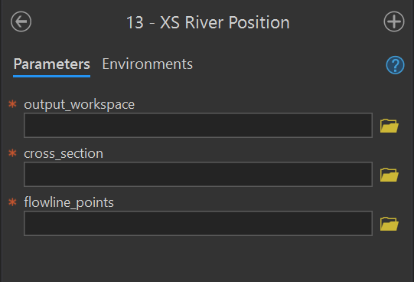414x282 pixels.
Task: Select the Parameters tab
Action: [52, 64]
